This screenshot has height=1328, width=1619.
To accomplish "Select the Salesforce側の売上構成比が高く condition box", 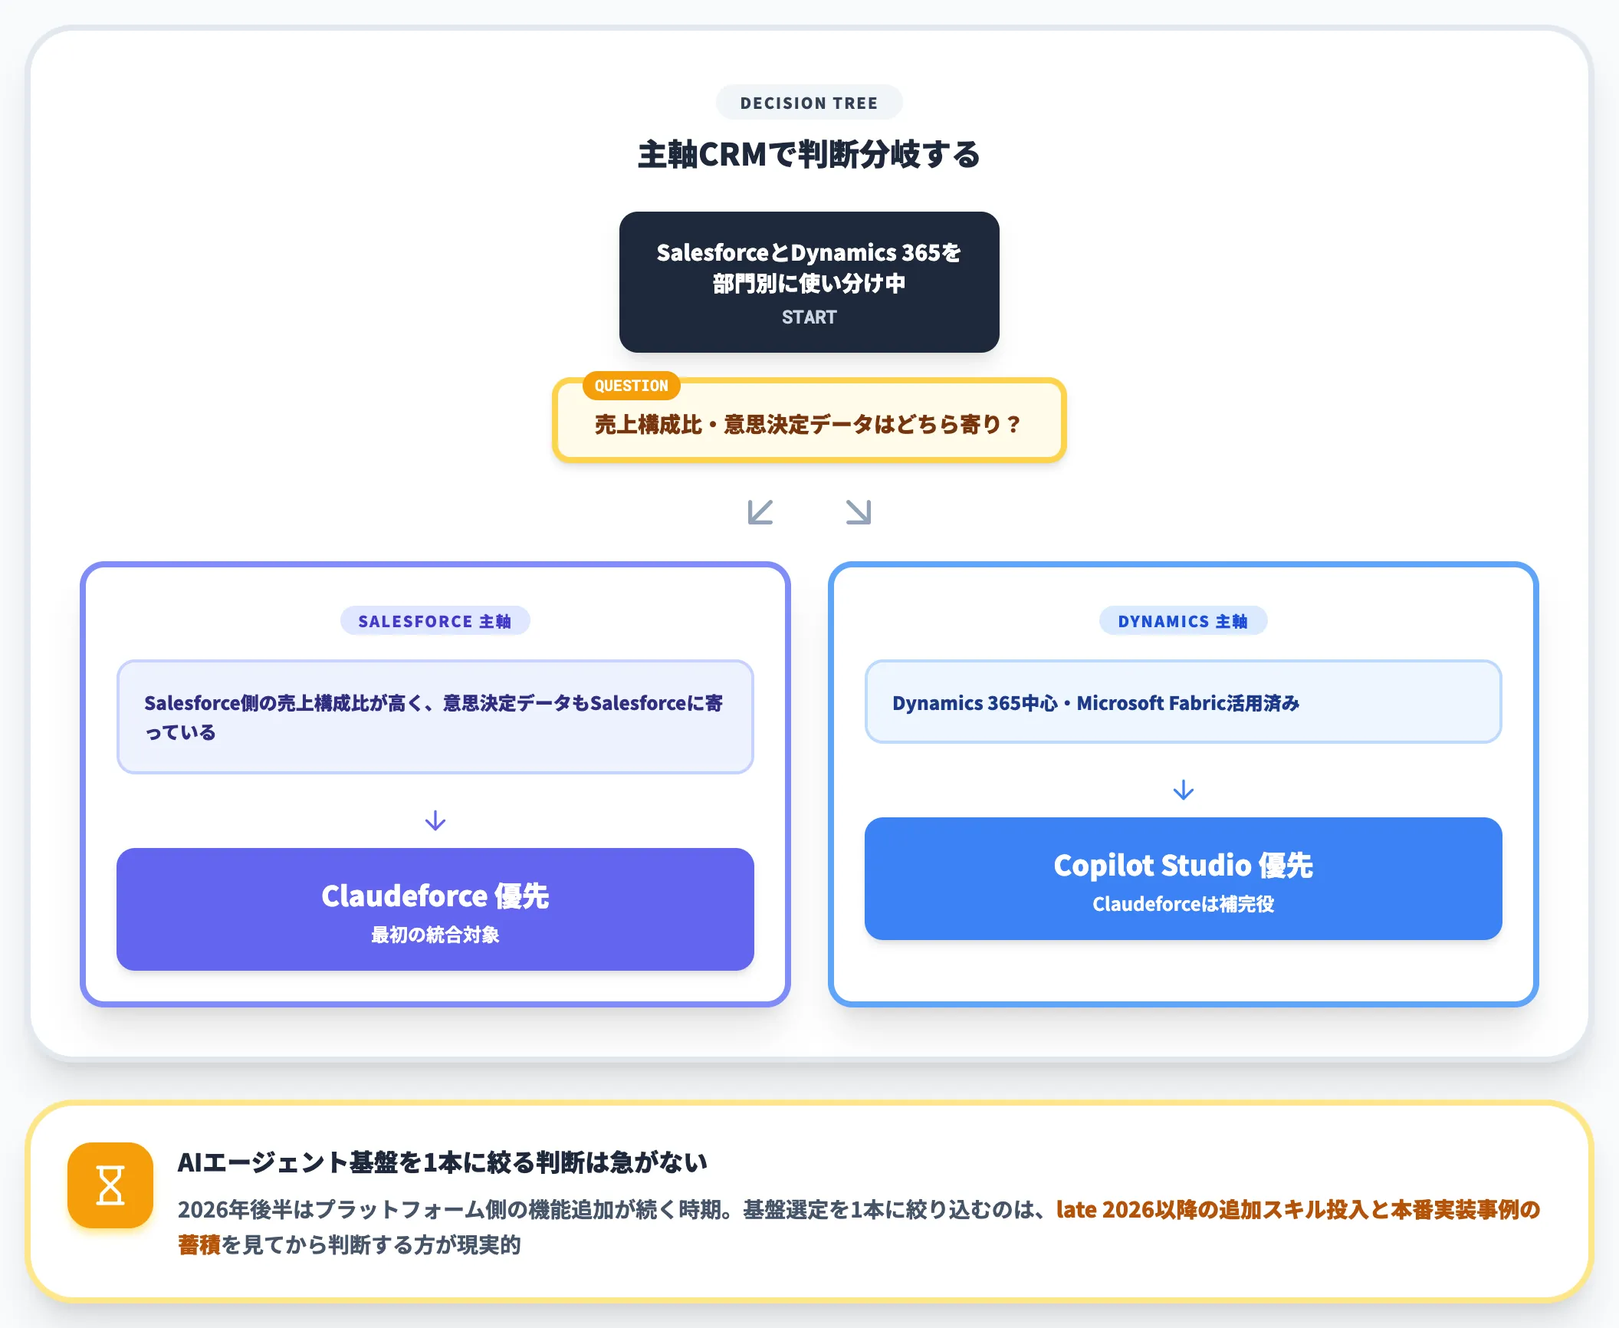I will [435, 717].
